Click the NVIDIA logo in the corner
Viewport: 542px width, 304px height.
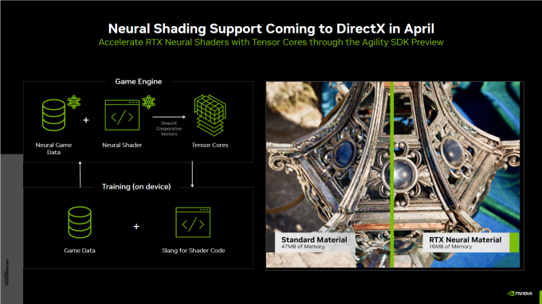520,294
